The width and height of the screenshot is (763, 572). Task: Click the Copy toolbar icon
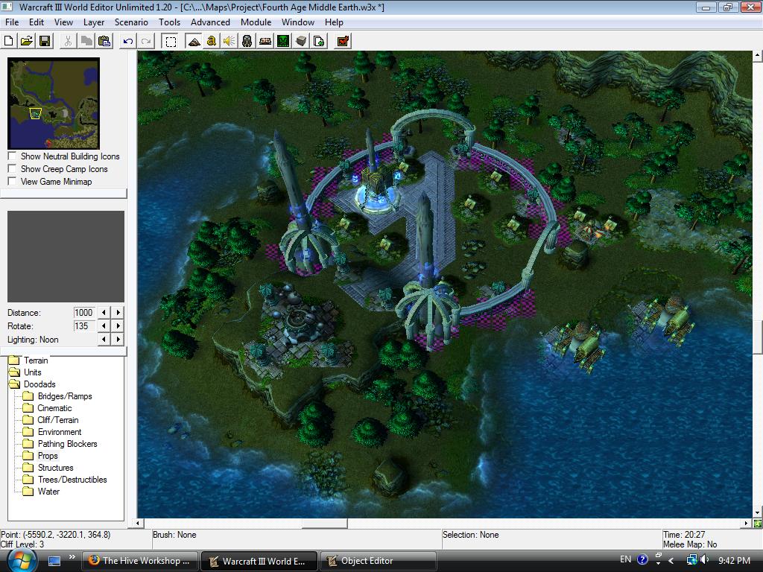coord(86,42)
